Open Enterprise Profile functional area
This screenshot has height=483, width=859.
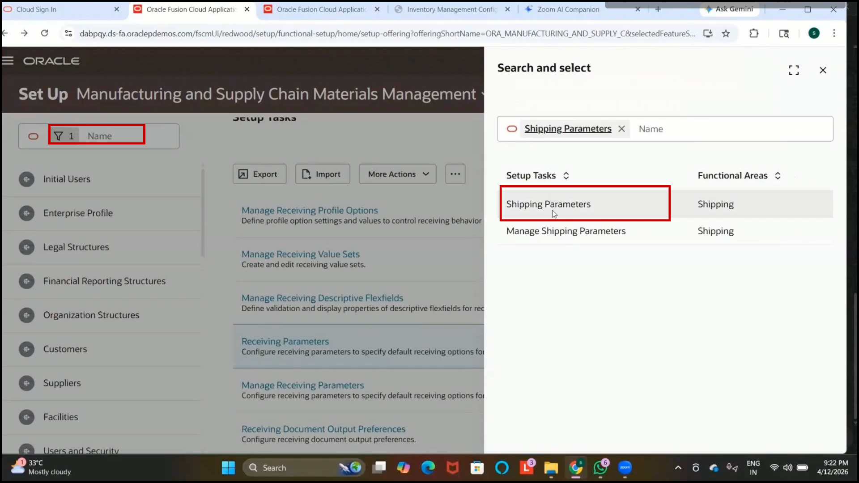tap(78, 213)
